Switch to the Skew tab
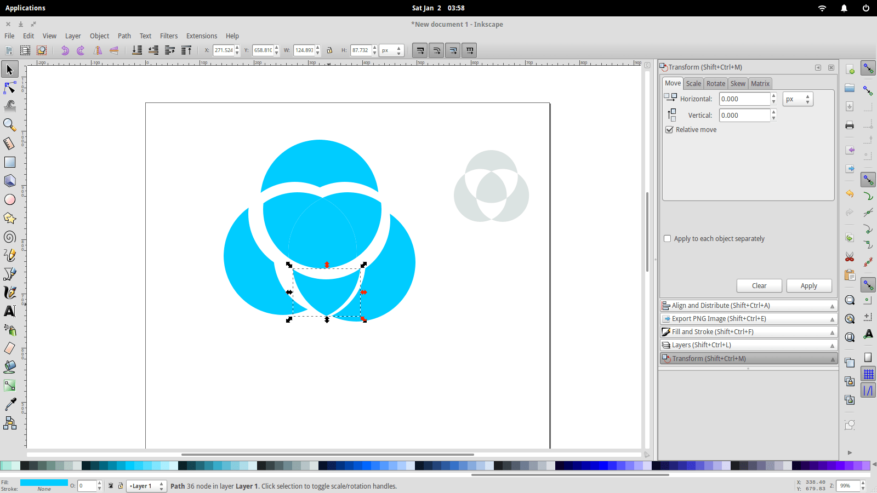The width and height of the screenshot is (877, 493). [x=738, y=84]
